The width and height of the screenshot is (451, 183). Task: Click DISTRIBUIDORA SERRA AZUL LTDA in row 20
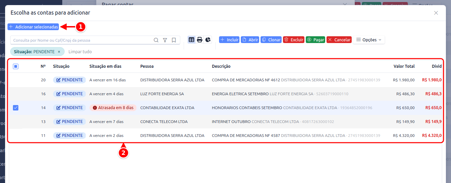point(172,80)
